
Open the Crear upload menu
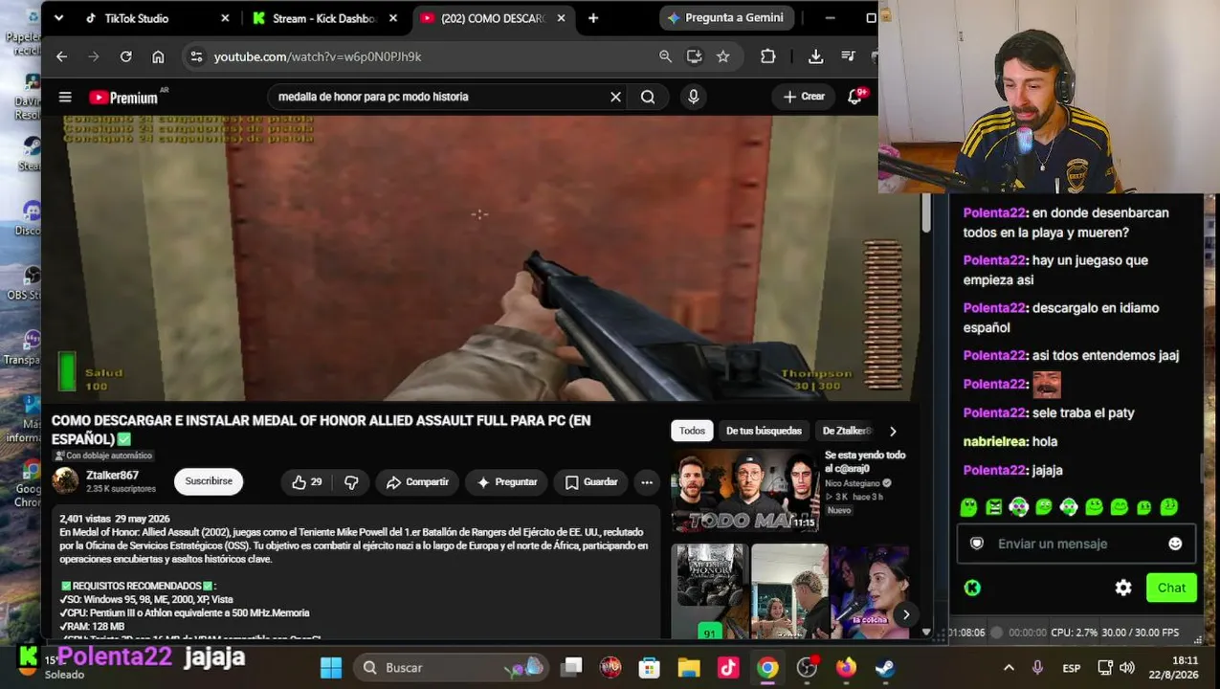pos(804,97)
